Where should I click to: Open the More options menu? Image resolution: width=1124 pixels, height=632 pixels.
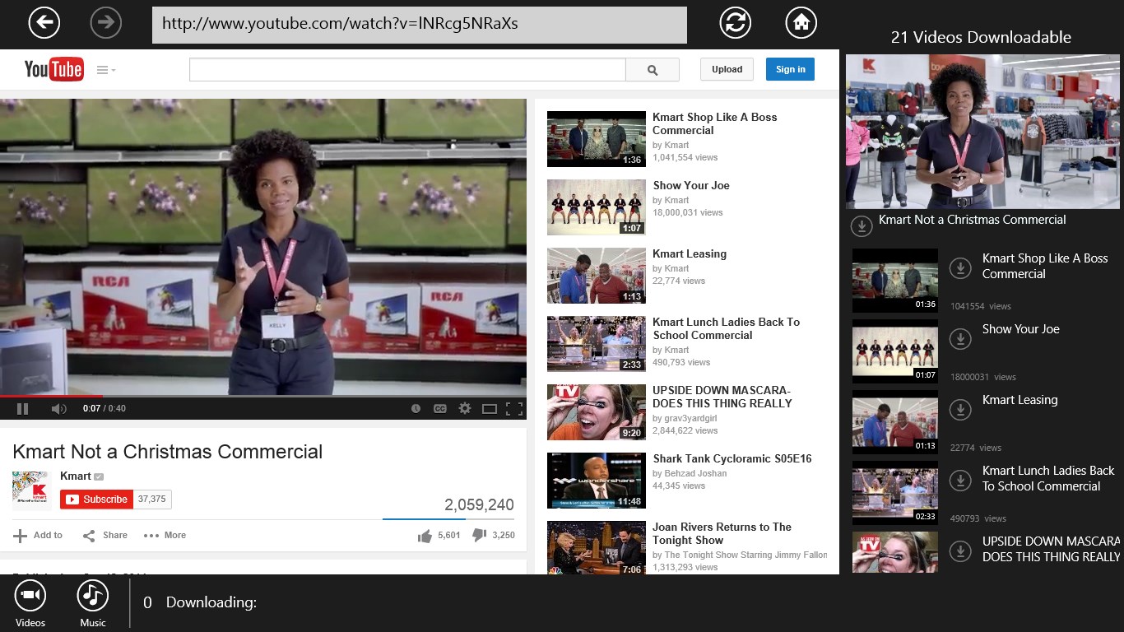click(165, 535)
